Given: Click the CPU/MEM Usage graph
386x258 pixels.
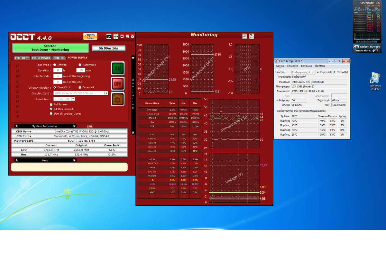Looking at the screenshot, I should [x=156, y=69].
